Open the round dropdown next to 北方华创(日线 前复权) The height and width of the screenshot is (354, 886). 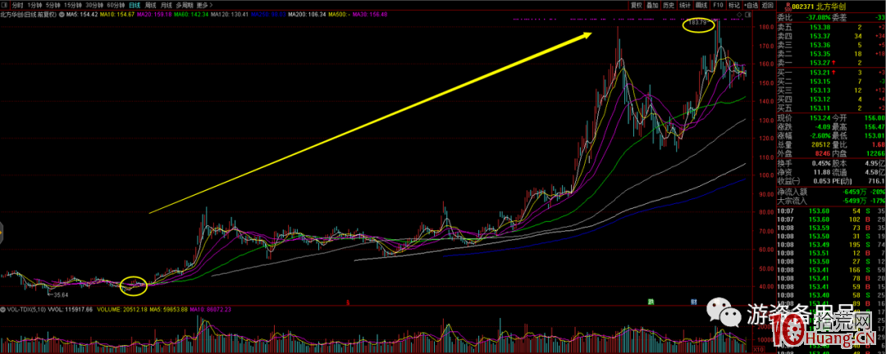tap(62, 14)
